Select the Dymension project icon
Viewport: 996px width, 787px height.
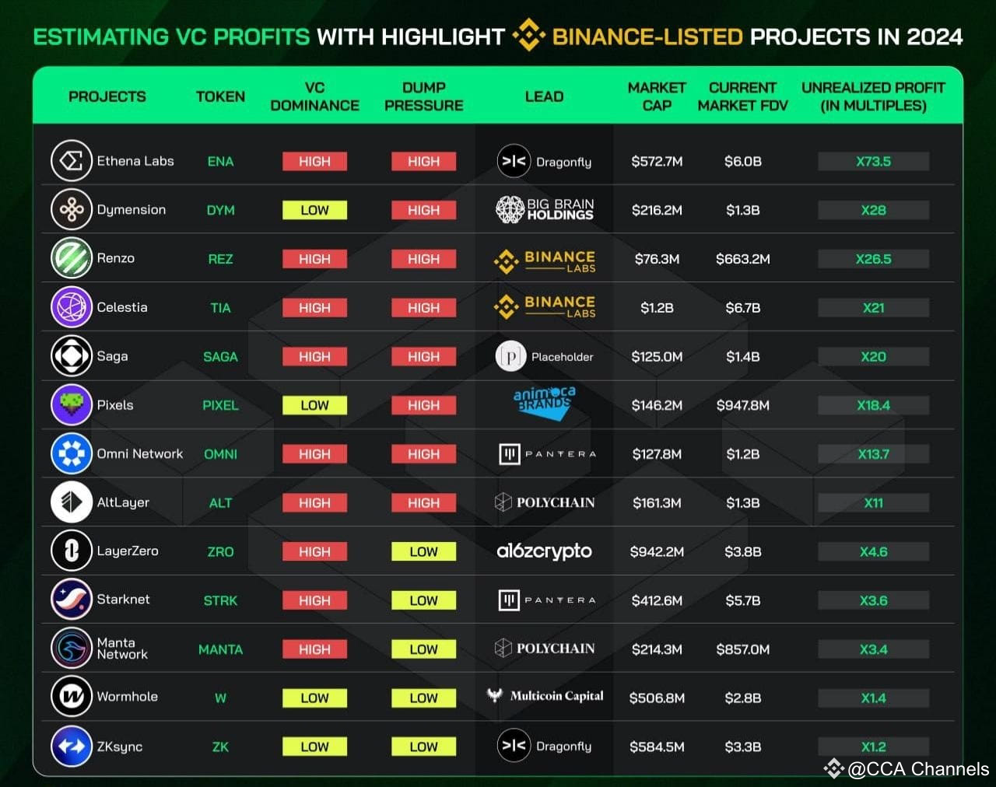[x=72, y=210]
